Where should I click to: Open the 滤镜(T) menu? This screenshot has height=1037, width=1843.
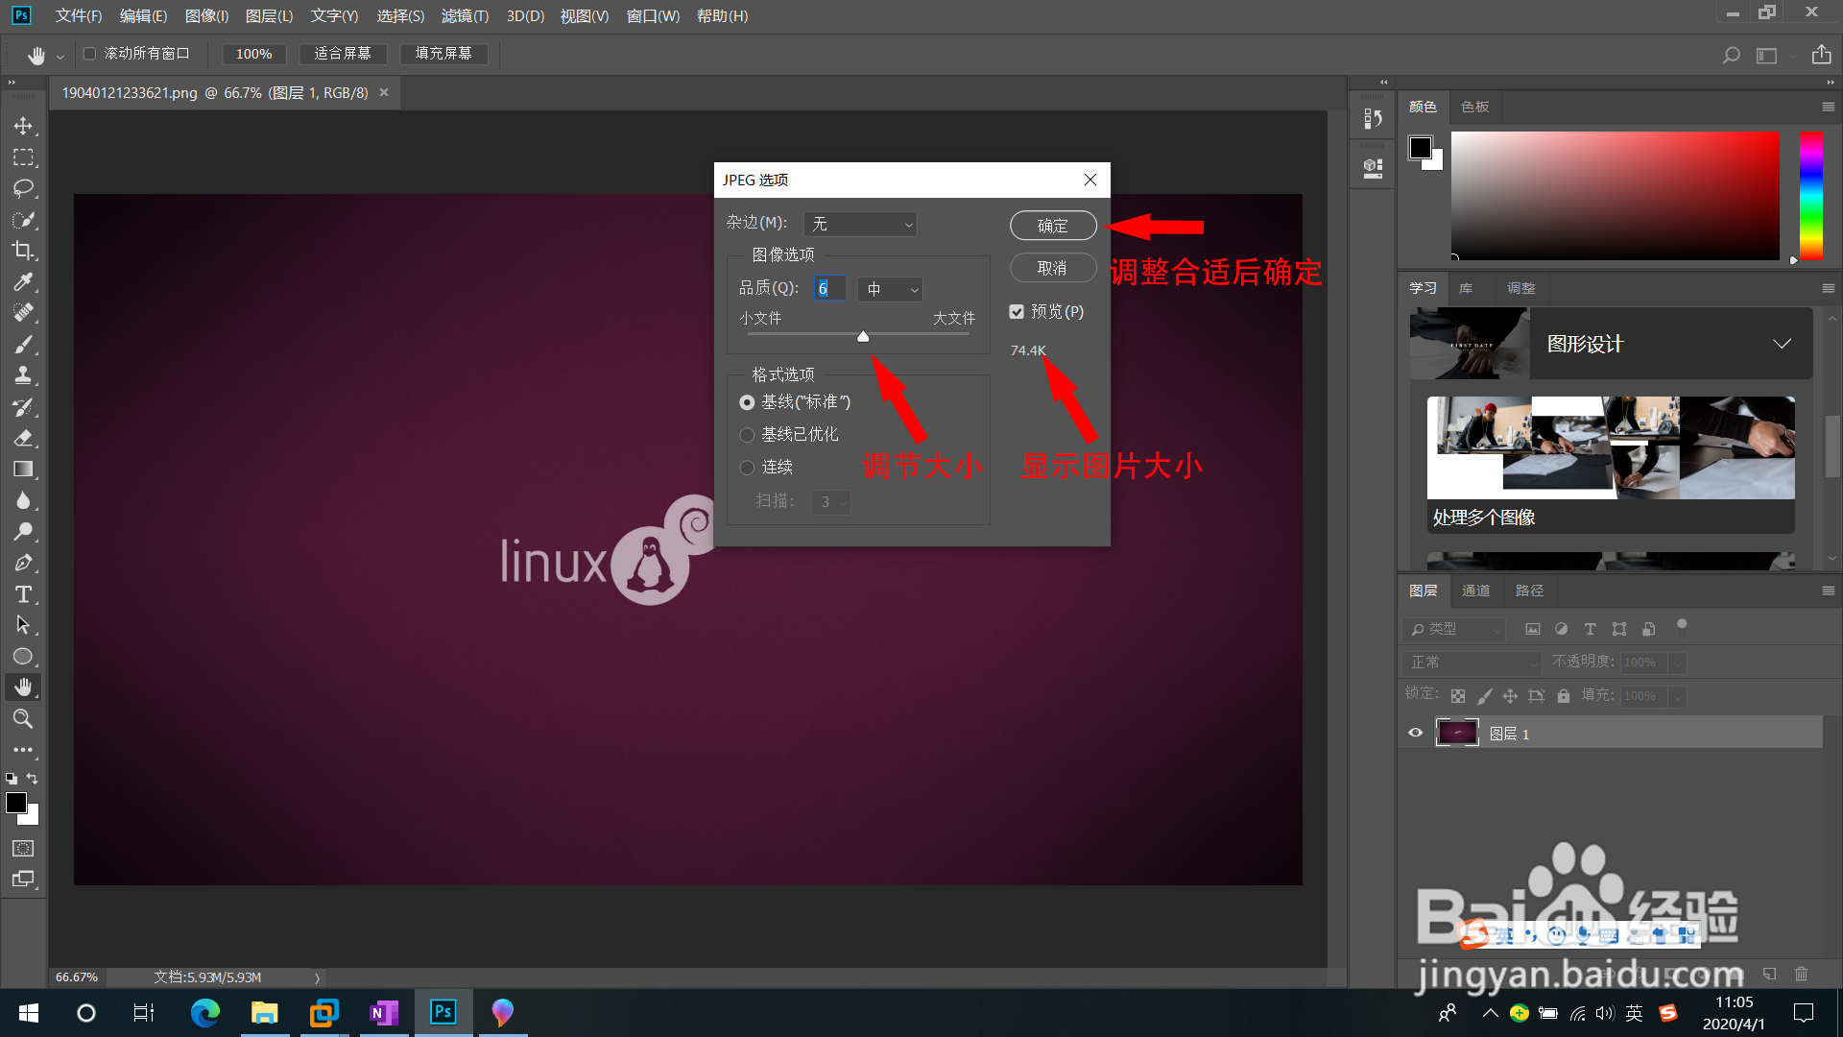pyautogui.click(x=465, y=16)
